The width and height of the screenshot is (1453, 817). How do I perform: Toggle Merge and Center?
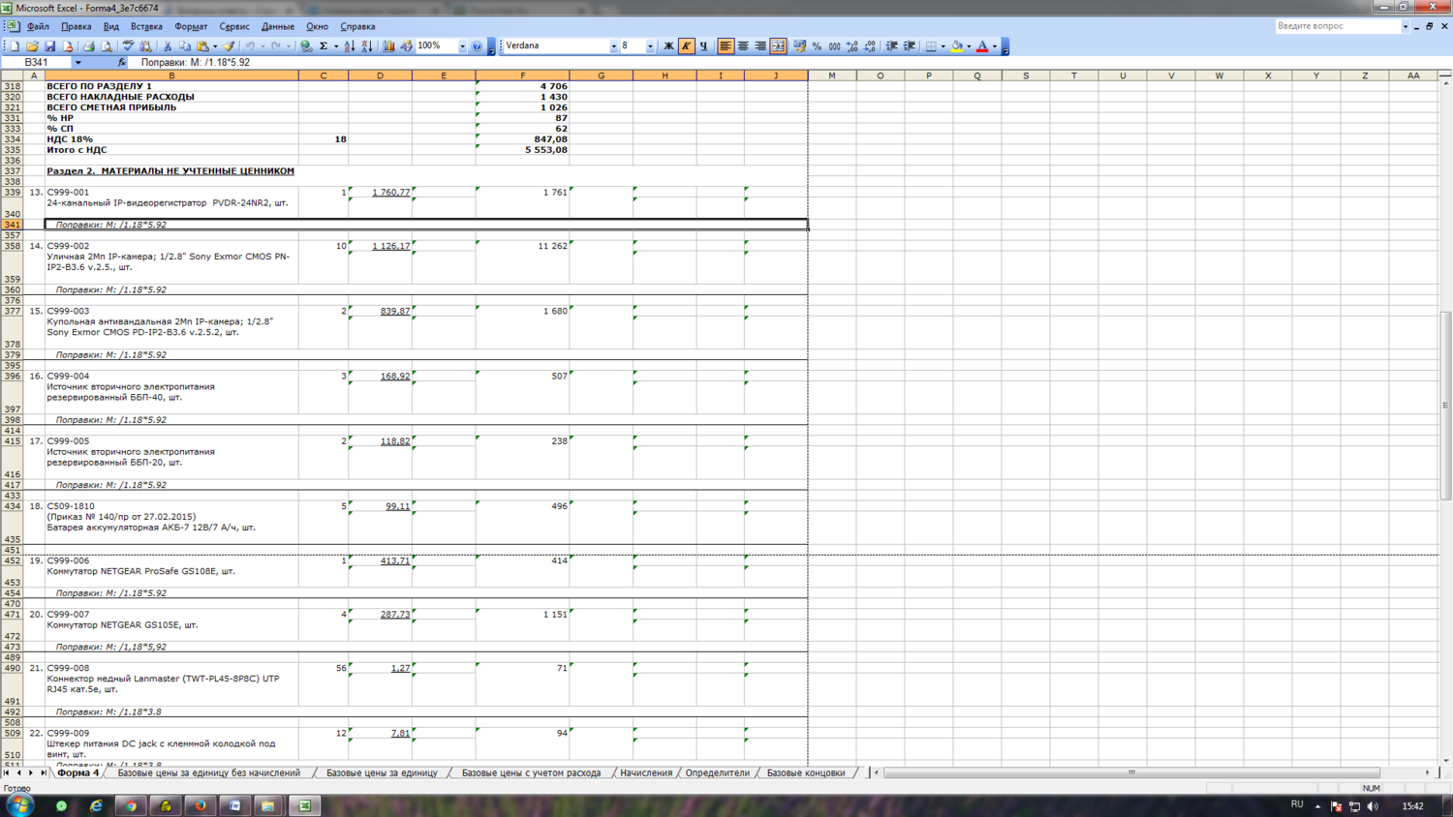pos(778,45)
